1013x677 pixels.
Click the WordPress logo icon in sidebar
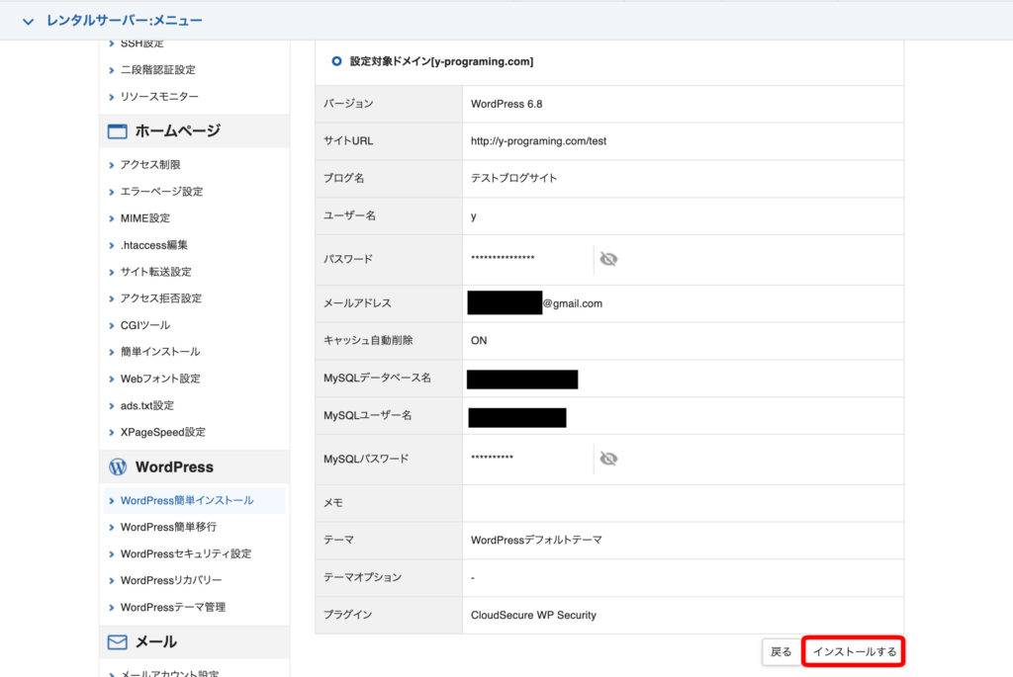118,466
